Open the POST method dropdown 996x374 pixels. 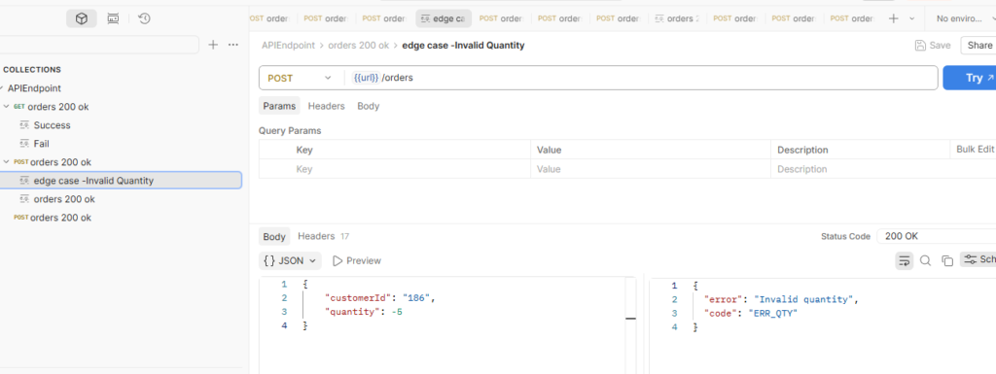coord(300,78)
